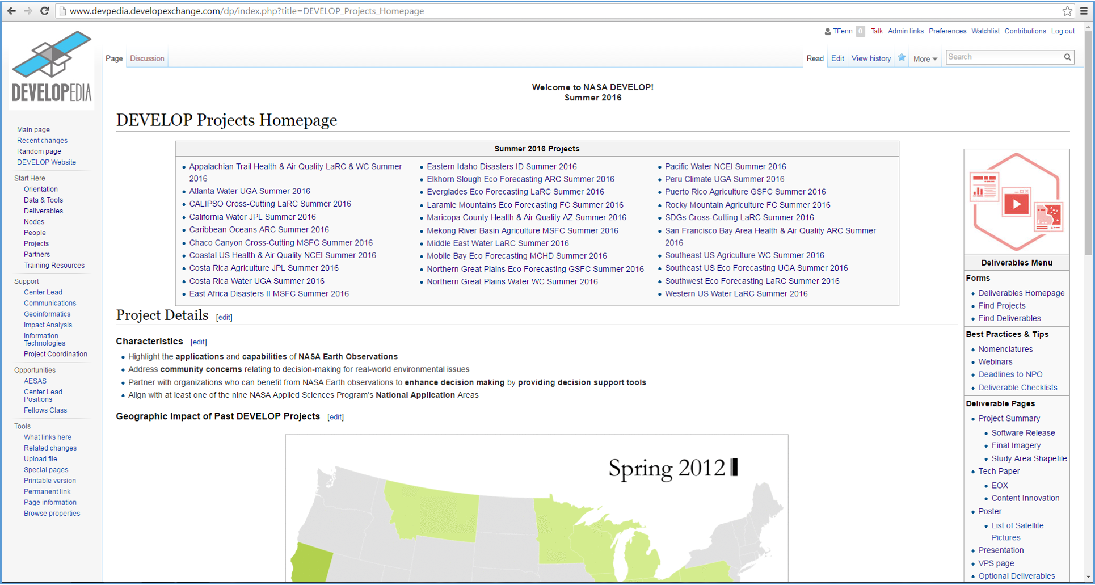Image resolution: width=1095 pixels, height=585 pixels.
Task: Click the browser forward arrow
Action: tap(28, 11)
